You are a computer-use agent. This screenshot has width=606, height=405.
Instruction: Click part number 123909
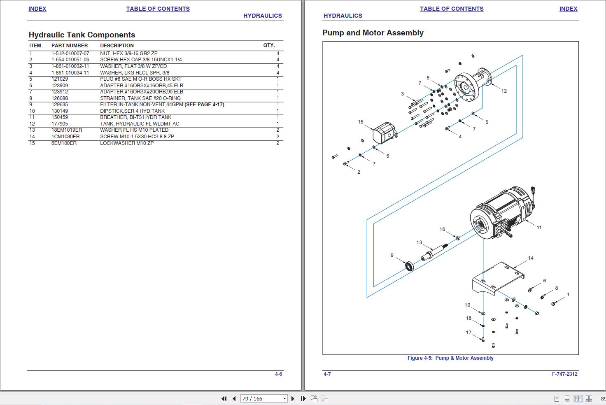60,86
